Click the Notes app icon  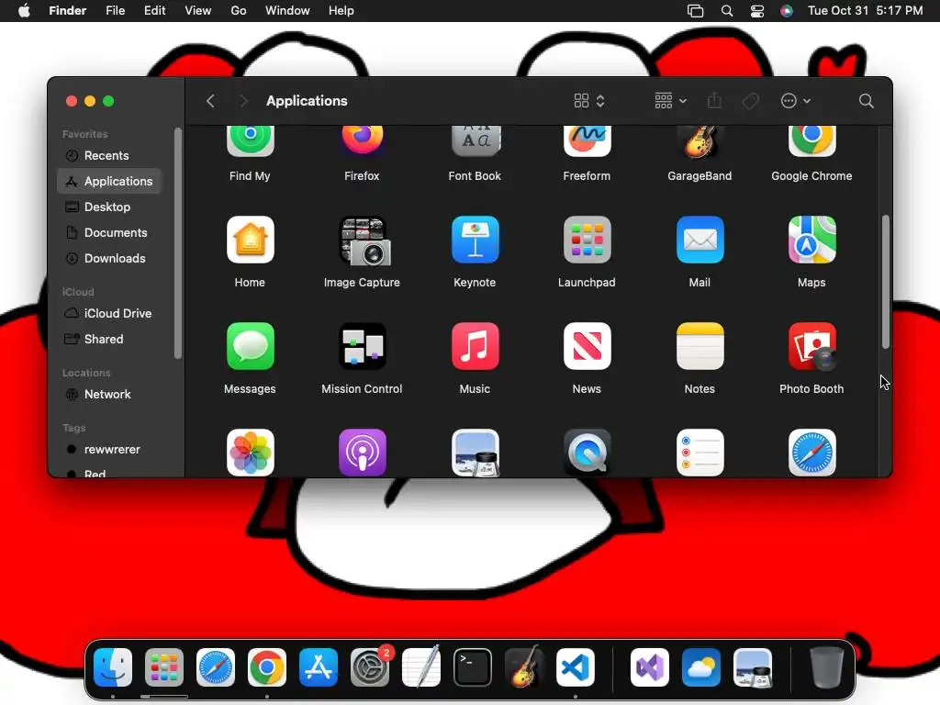699,346
